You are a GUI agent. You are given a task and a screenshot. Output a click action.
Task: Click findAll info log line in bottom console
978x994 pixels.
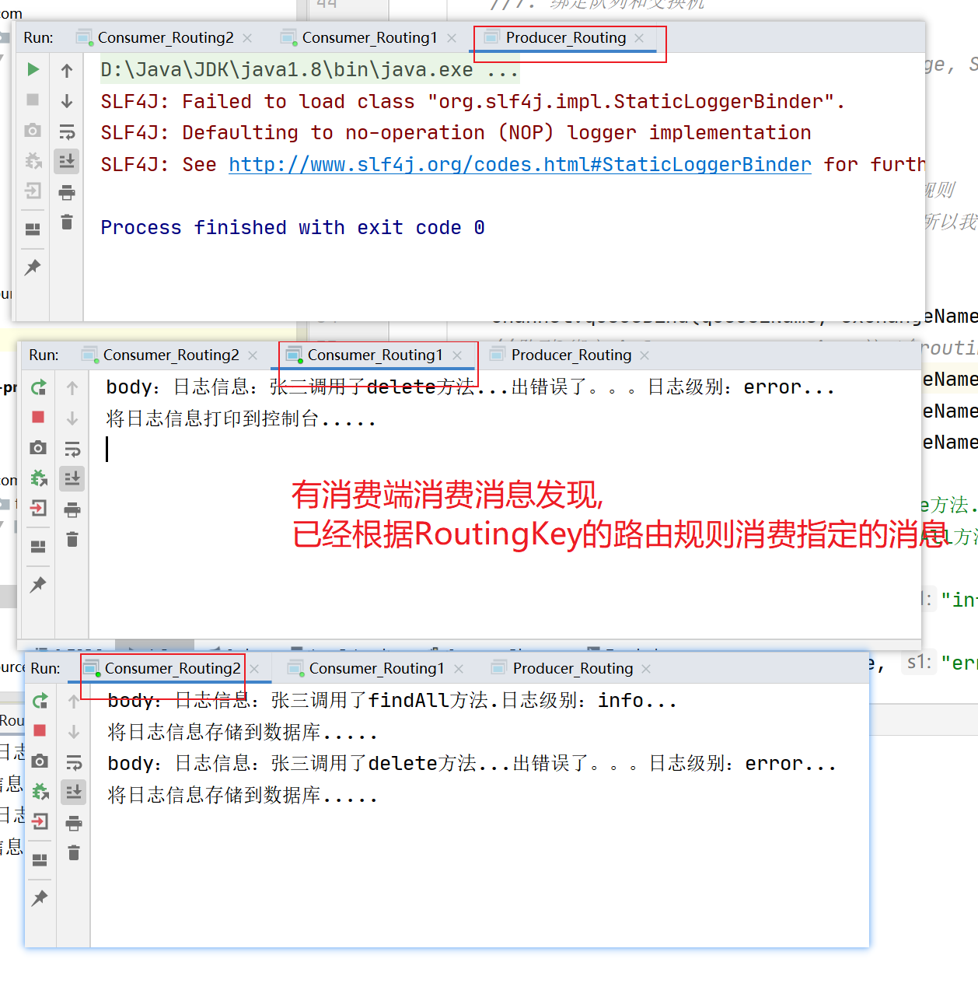pos(392,701)
